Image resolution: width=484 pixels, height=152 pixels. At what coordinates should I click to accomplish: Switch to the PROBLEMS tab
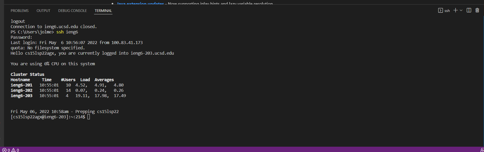[19, 11]
